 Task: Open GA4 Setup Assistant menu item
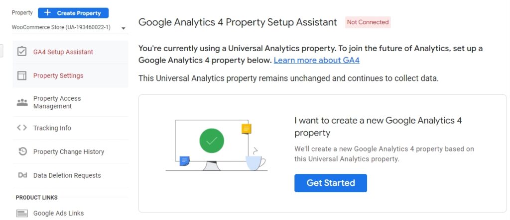tap(63, 52)
